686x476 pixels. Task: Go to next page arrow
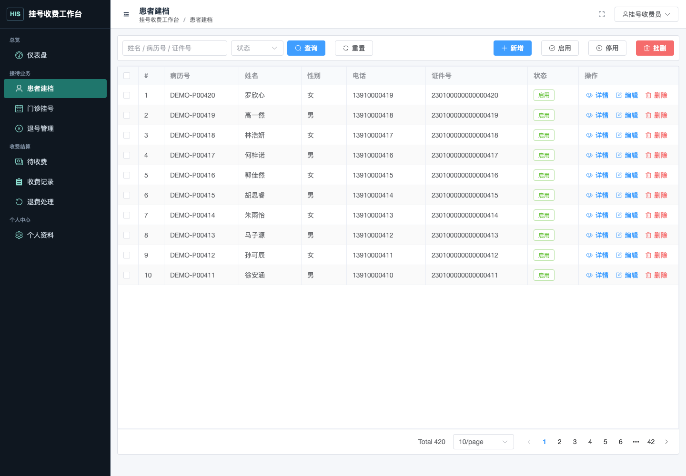(x=666, y=442)
